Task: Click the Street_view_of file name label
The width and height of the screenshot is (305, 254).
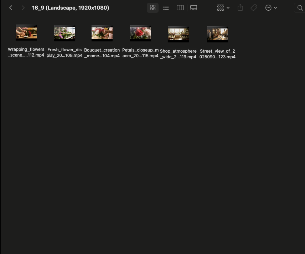Action: 217,54
